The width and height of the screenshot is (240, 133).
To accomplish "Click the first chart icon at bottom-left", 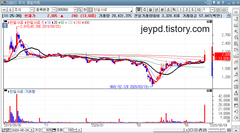I will click(4, 130).
